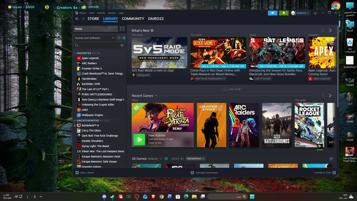The height and width of the screenshot is (201, 357).
Task: Open Friends & Chat window
Action: (x=325, y=173)
